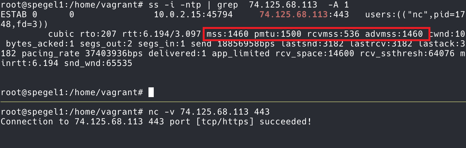
Task: Click the rtt:6.194/3.097 value
Action: pyautogui.click(x=162, y=34)
